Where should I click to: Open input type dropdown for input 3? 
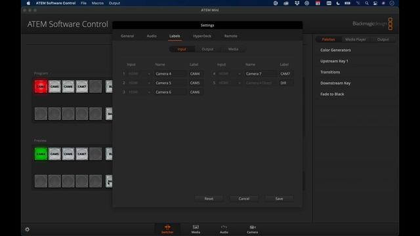coord(139,92)
